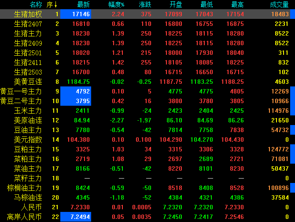This screenshot has height=222, width=295.
Task: Click volume value 37584
Action: pos(280,197)
